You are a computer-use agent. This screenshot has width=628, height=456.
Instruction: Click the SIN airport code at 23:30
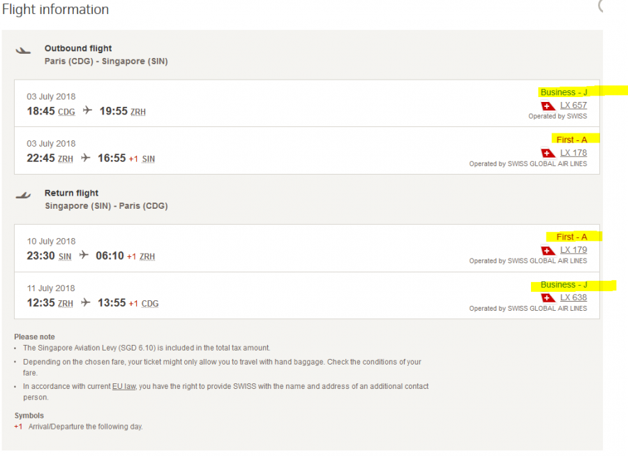(65, 256)
